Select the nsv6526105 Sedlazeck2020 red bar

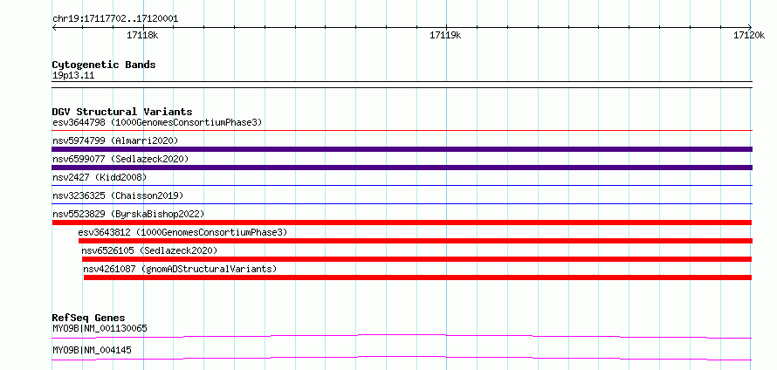[416, 259]
